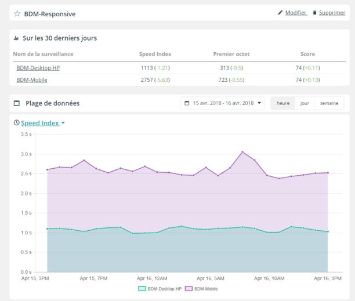Expand the date range 15 avr. 2018 dropdown
Image resolution: width=355 pixels, height=301 pixels.
(223, 103)
